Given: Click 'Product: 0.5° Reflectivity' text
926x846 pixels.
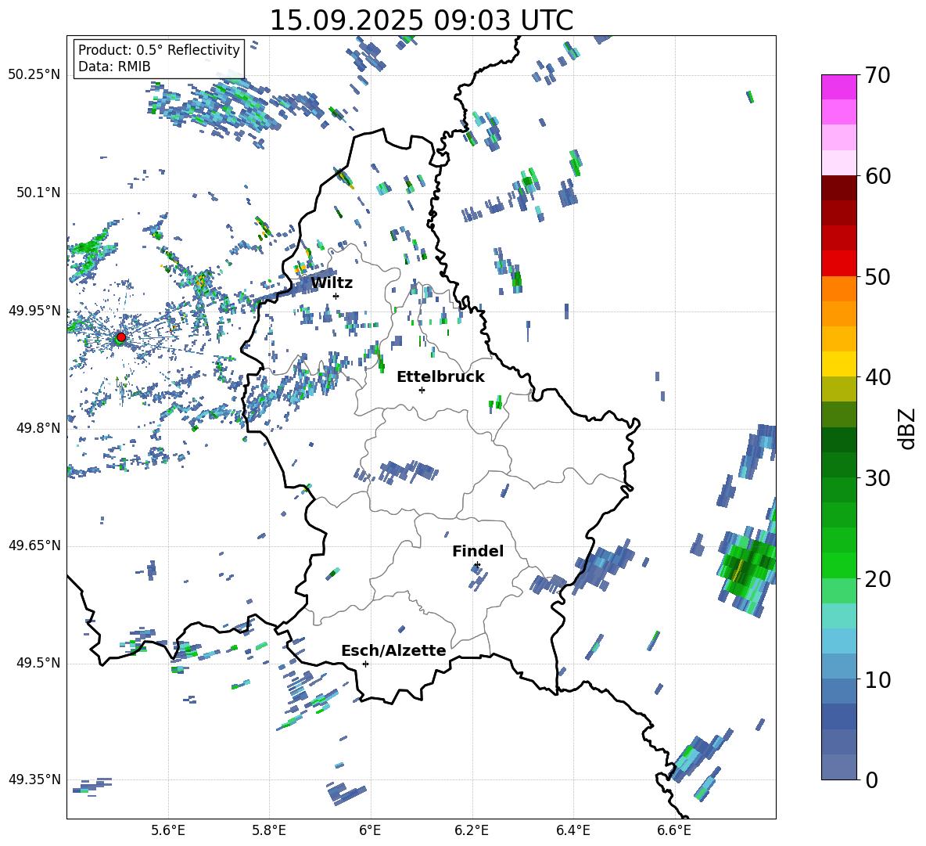Looking at the screenshot, I should (x=159, y=49).
